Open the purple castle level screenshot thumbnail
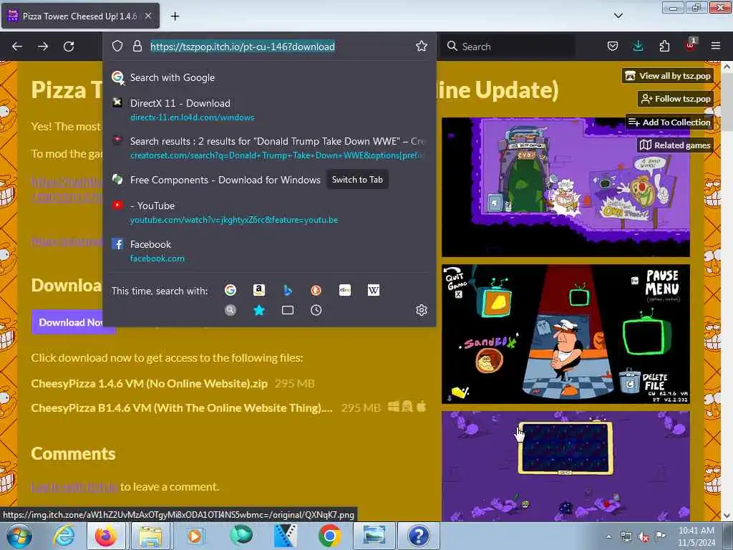 [565, 187]
